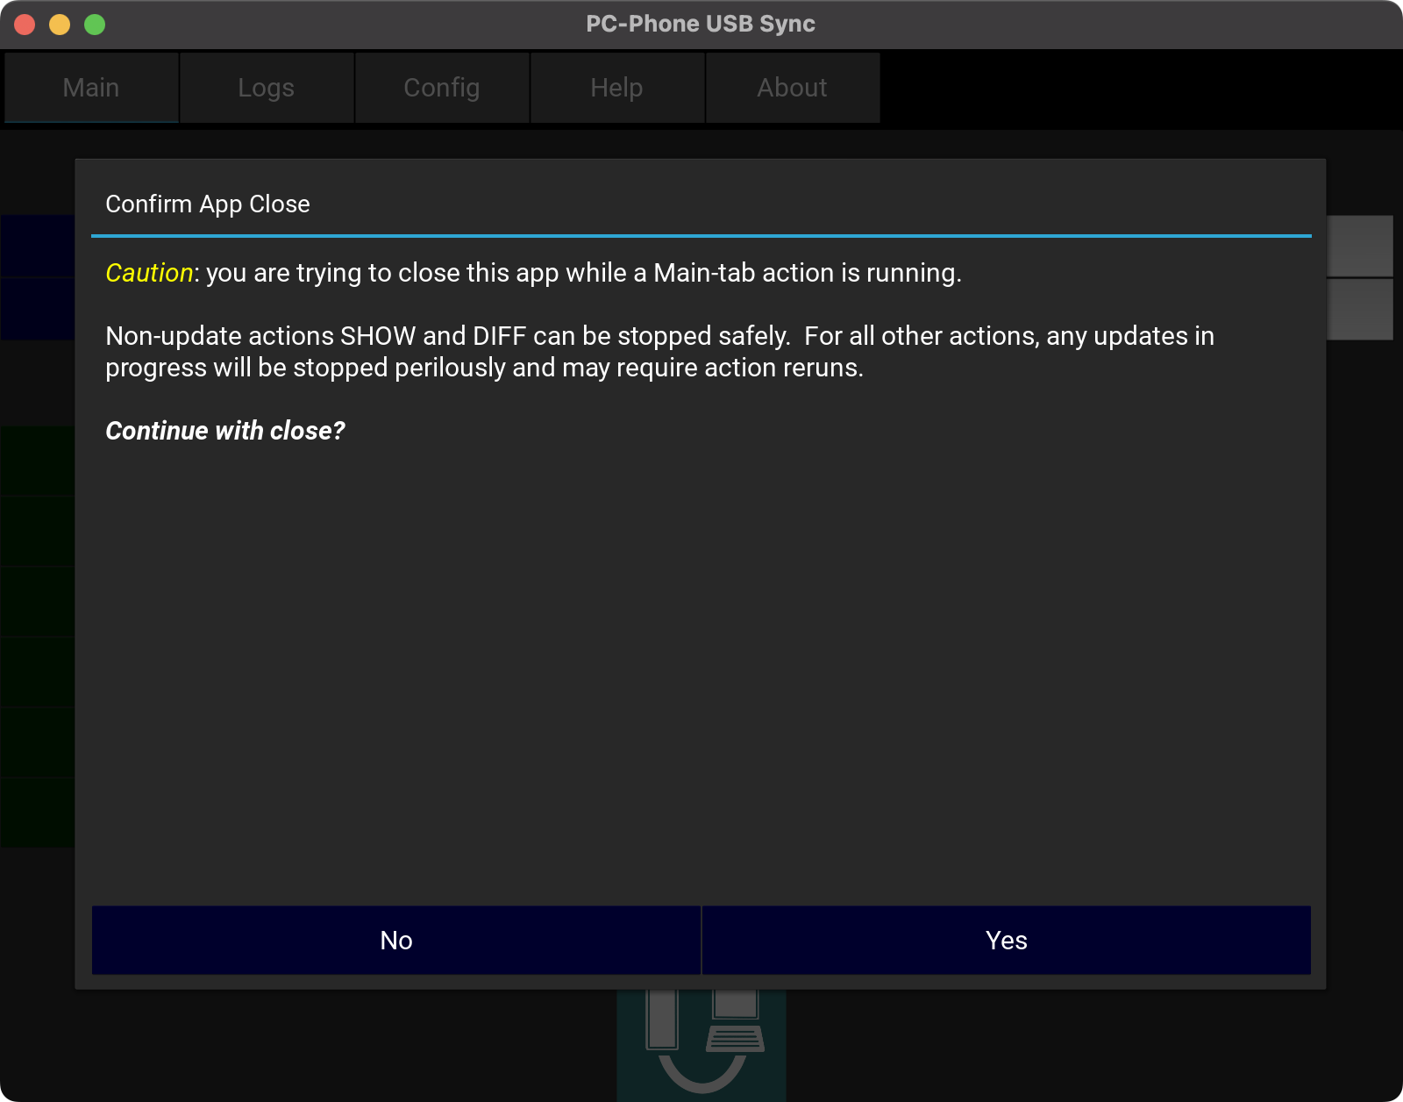Open the About tab
1403x1102 pixels.
793,88
